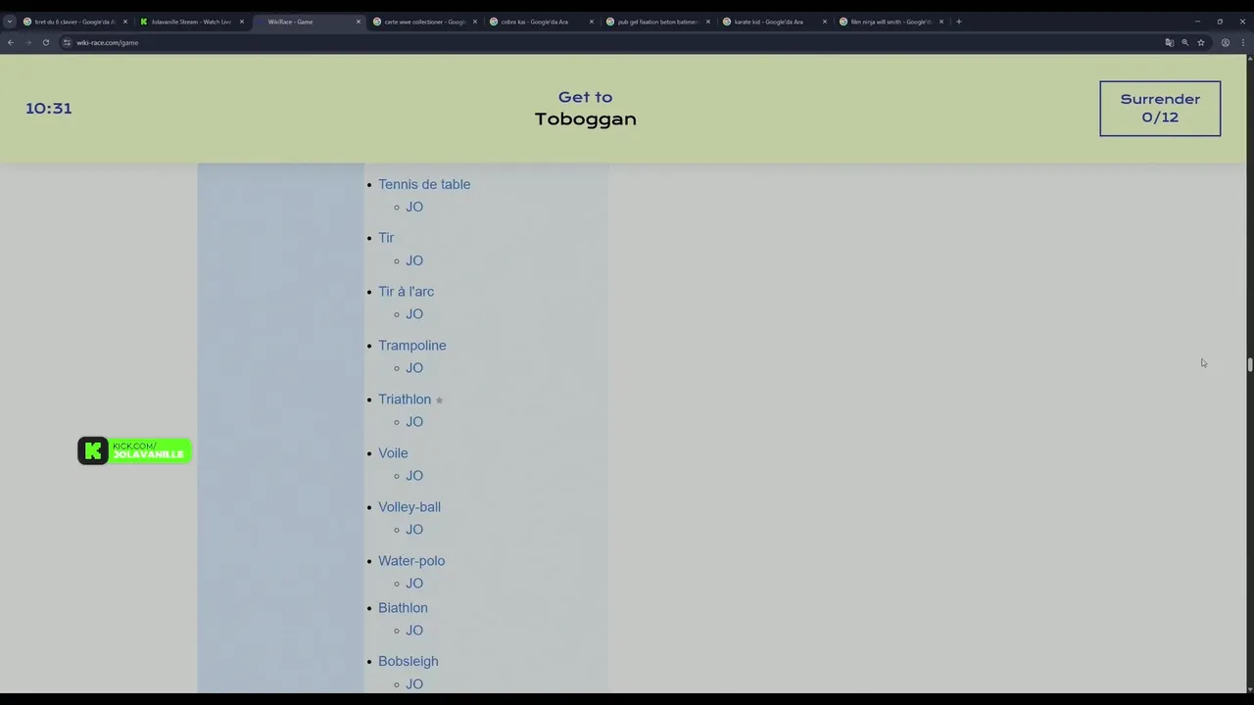Viewport: 1254px width, 705px height.
Task: Open the Triathlon link
Action: tap(405, 399)
